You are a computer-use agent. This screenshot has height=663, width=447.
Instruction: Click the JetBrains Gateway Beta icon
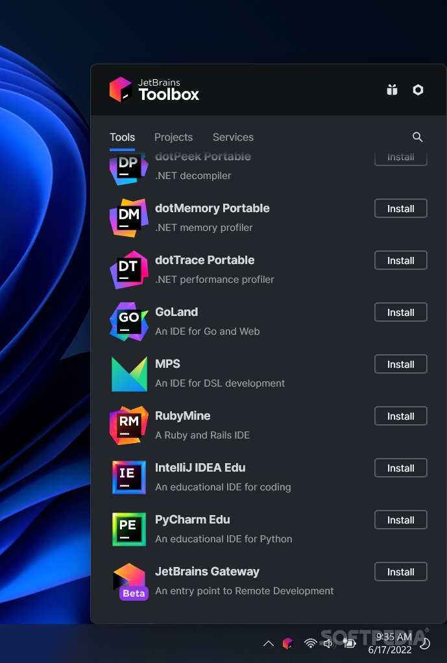[x=130, y=582]
